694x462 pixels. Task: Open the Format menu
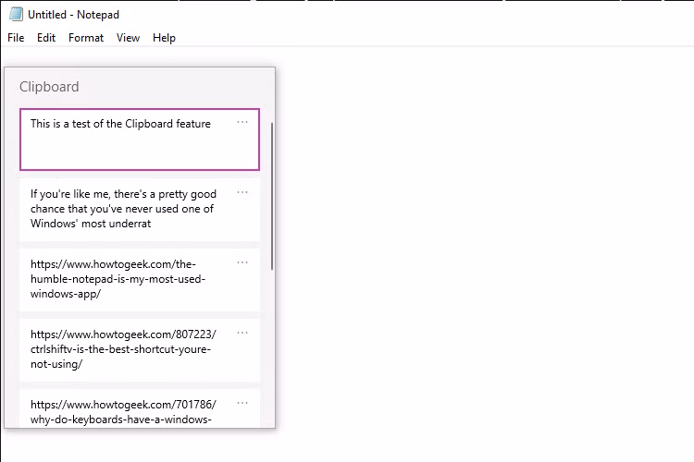pos(86,38)
